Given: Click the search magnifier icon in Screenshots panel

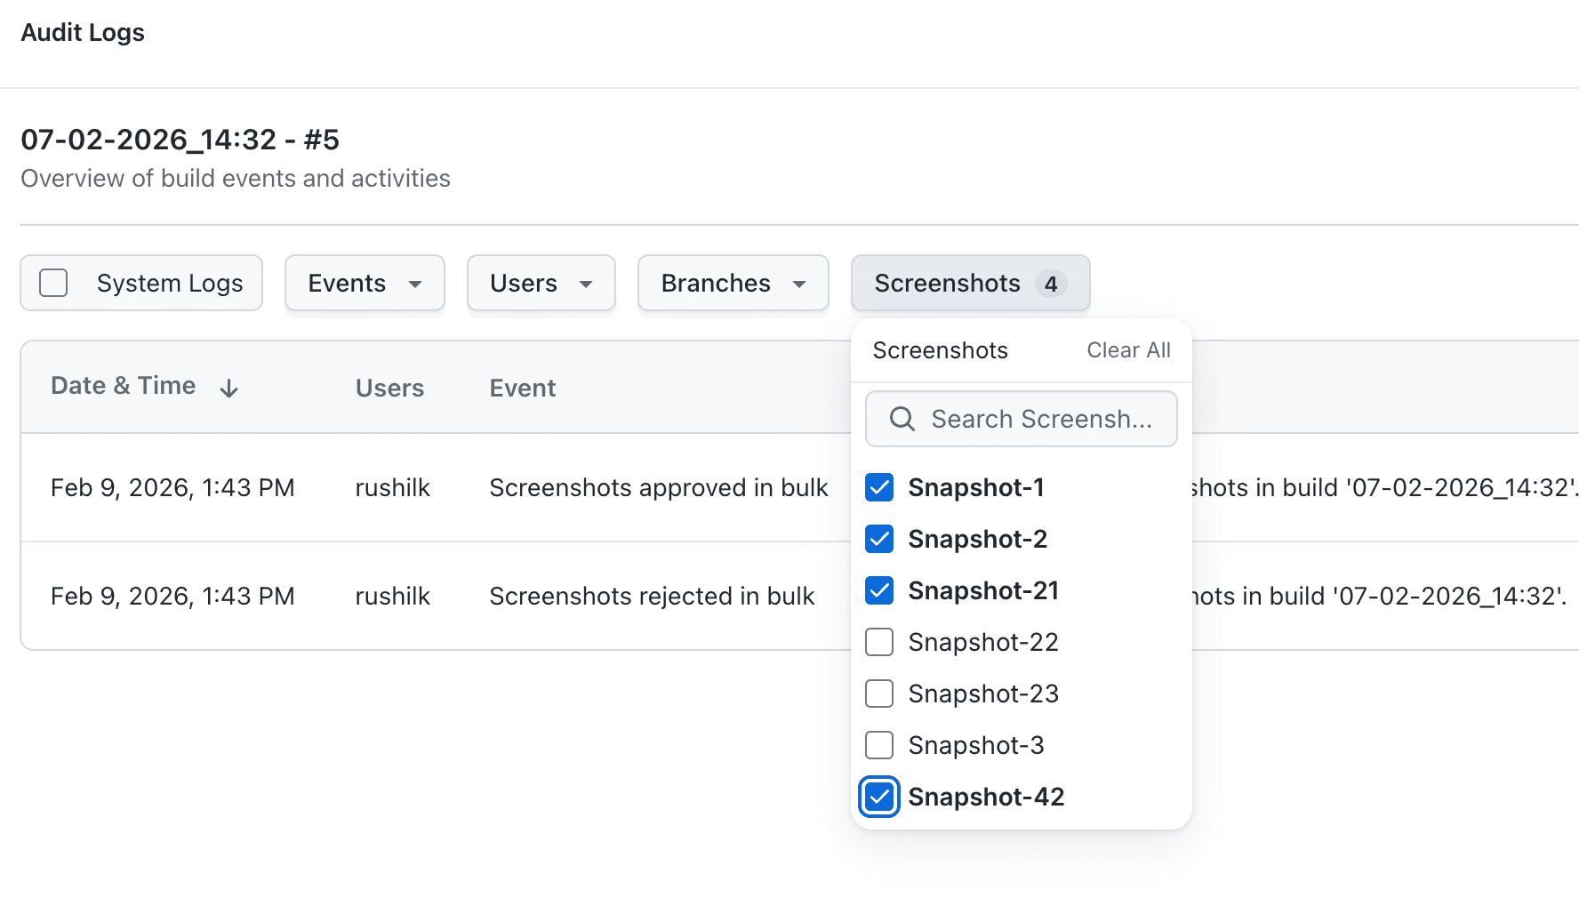Looking at the screenshot, I should (902, 418).
